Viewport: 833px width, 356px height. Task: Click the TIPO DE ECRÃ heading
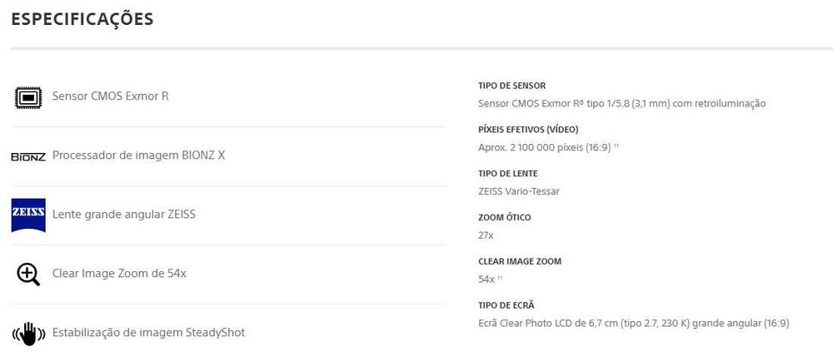(506, 305)
